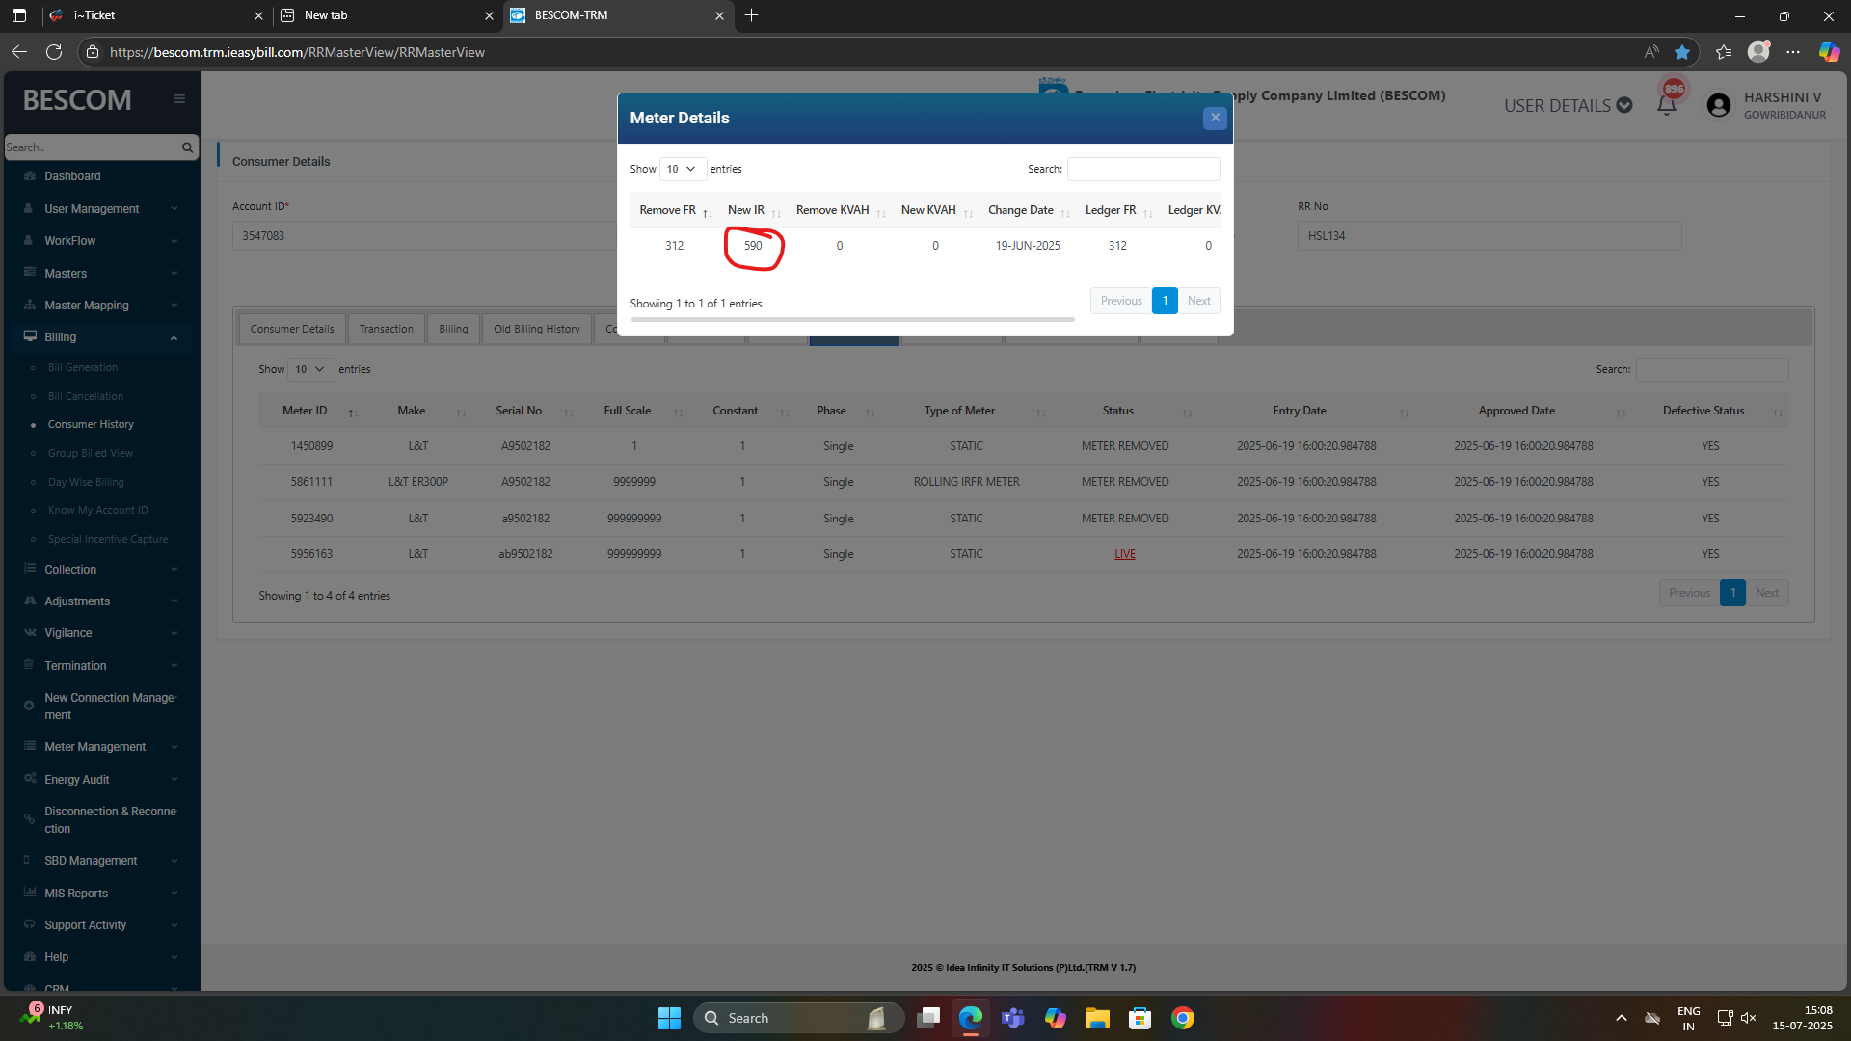Open Microsoft Teams from the taskbar
The width and height of the screenshot is (1851, 1041).
click(1012, 1018)
